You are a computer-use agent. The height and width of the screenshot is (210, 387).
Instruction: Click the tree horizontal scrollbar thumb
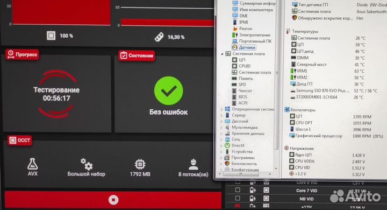point(241,174)
